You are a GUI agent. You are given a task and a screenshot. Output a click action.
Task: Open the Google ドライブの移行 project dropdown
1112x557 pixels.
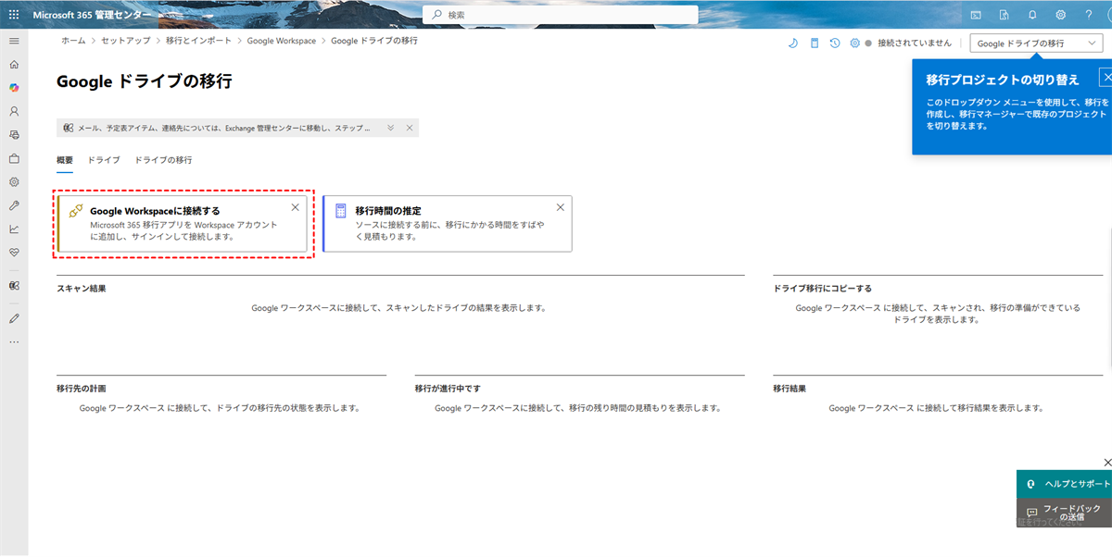click(x=1036, y=43)
